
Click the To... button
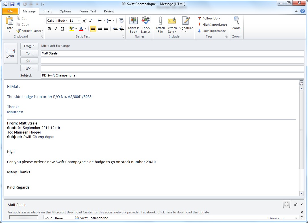[x=29, y=53]
